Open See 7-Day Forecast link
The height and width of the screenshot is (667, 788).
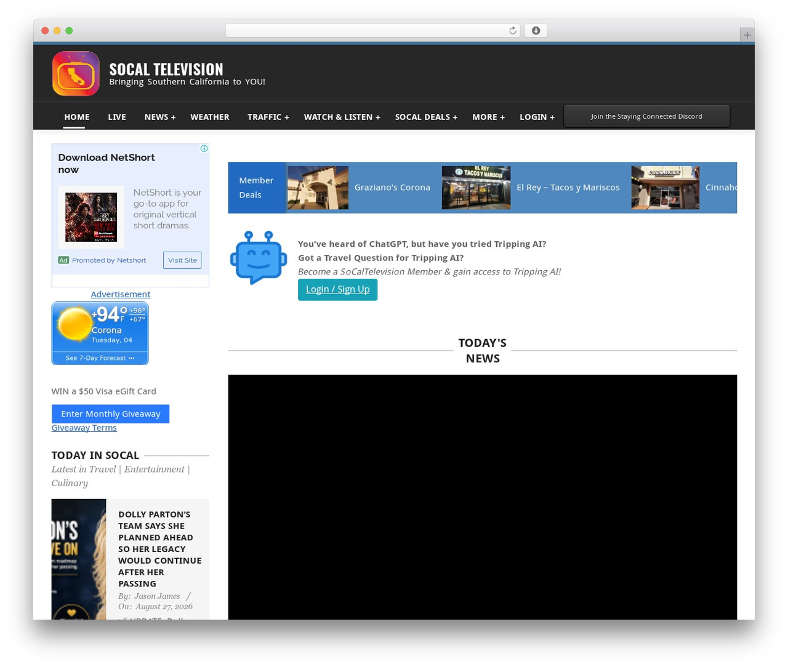pyautogui.click(x=100, y=358)
